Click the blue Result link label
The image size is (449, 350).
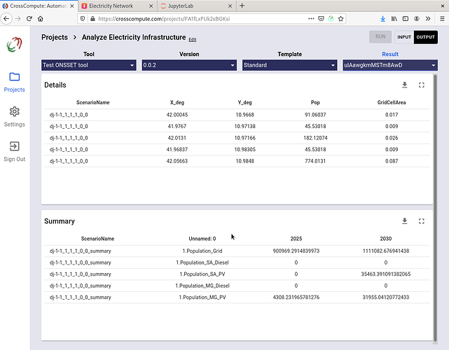pyautogui.click(x=390, y=54)
